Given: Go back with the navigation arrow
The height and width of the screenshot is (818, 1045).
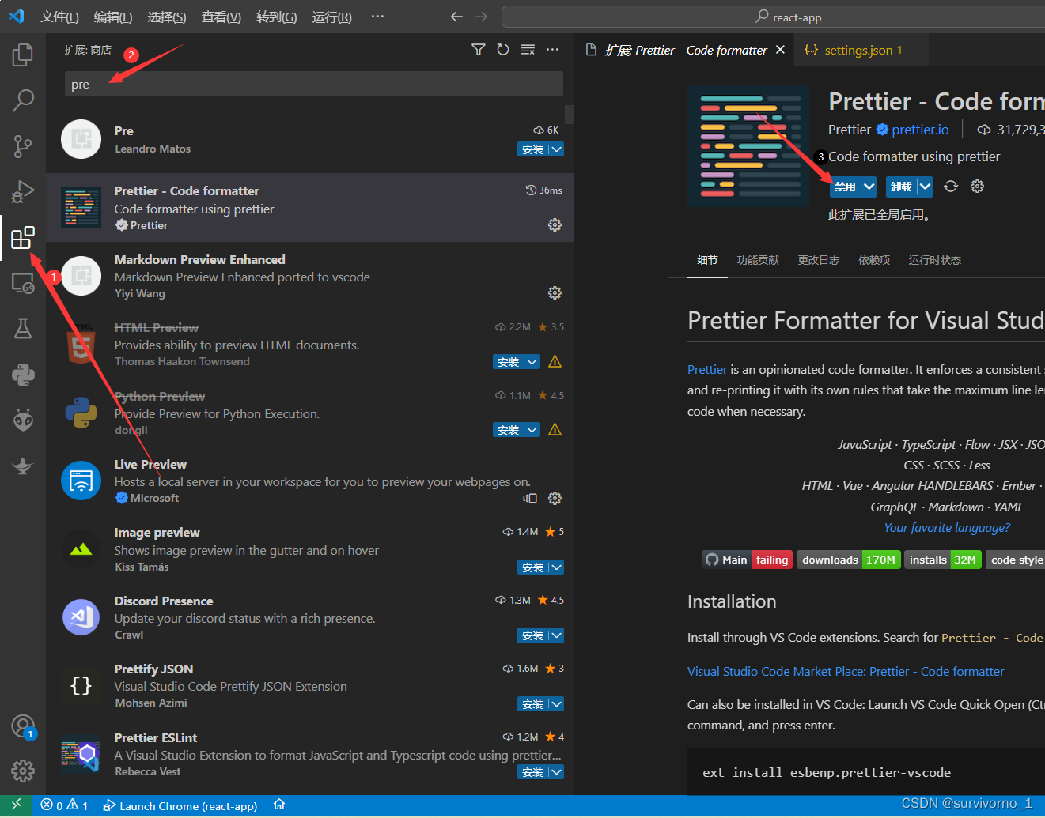Looking at the screenshot, I should [456, 17].
